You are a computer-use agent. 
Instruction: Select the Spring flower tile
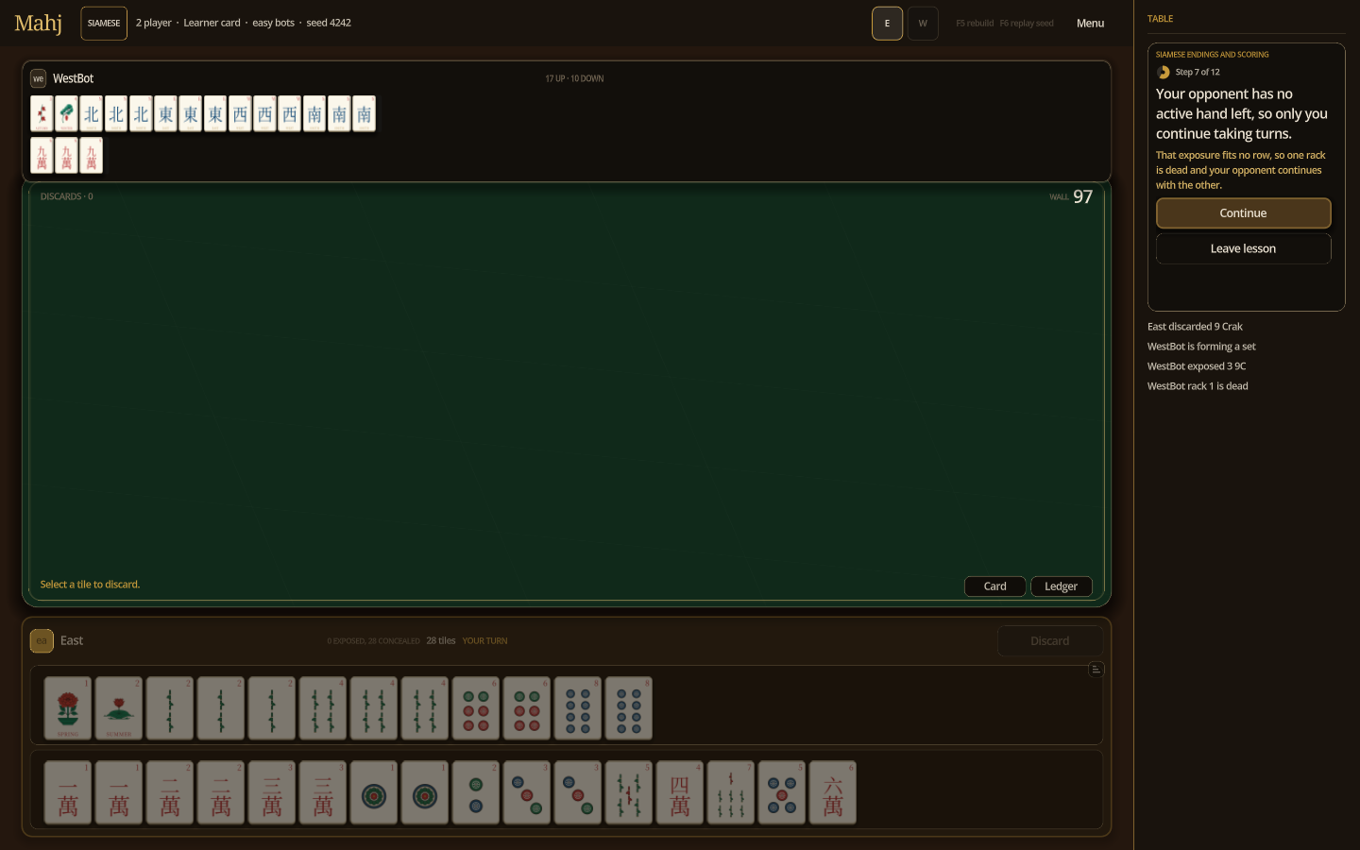[x=68, y=708]
